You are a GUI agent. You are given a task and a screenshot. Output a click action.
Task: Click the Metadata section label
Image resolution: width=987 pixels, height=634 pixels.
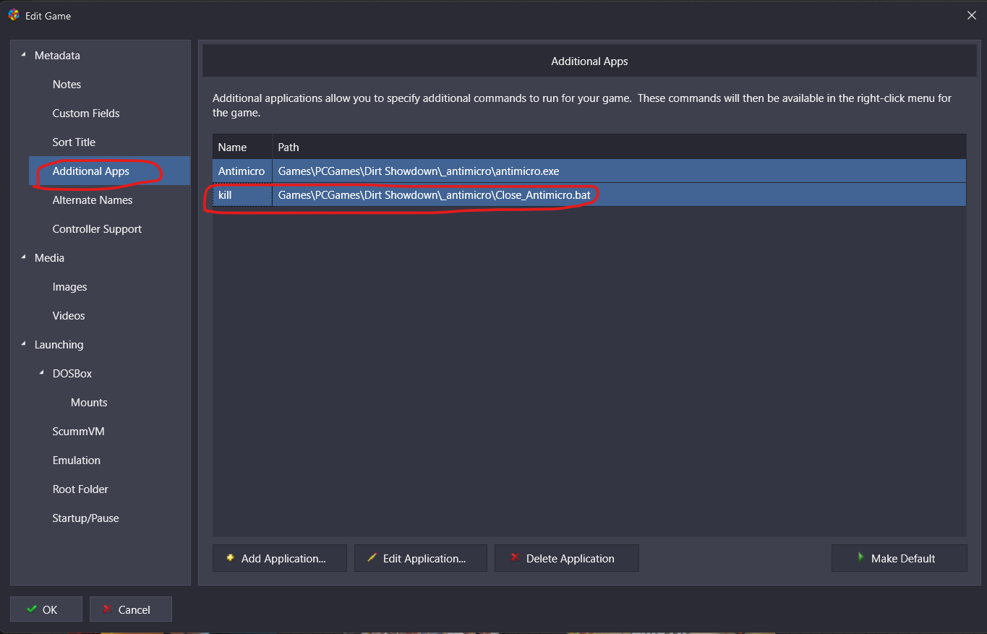pyautogui.click(x=57, y=56)
